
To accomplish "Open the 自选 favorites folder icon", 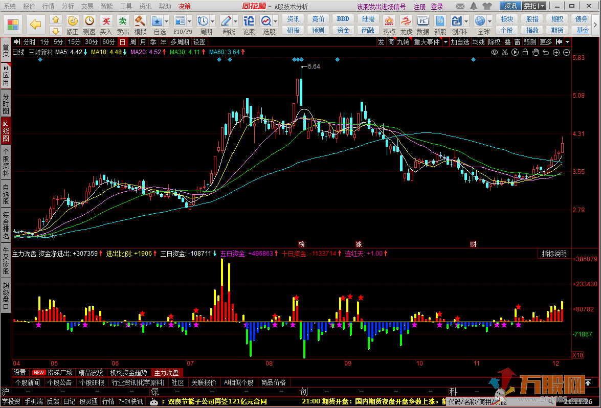I will 157,21.
